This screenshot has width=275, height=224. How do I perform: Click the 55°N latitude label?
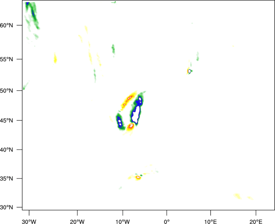pyautogui.click(x=7, y=59)
